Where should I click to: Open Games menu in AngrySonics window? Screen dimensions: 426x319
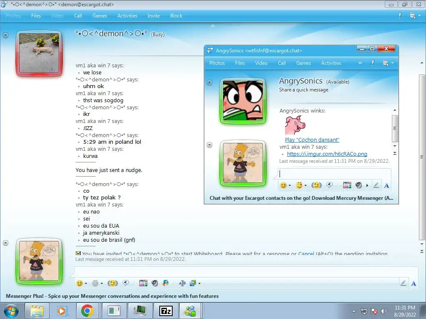pos(303,63)
